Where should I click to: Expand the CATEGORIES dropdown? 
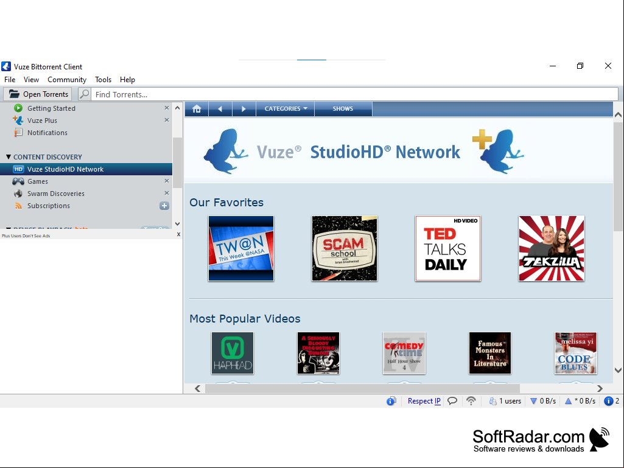coord(286,109)
